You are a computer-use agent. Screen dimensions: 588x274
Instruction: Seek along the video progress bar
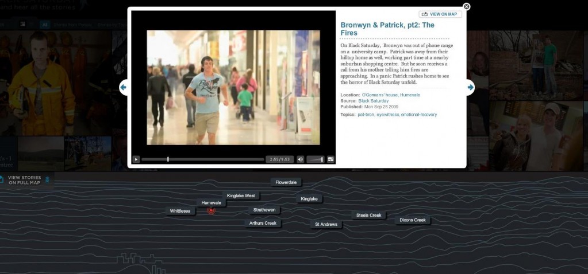tap(201, 159)
